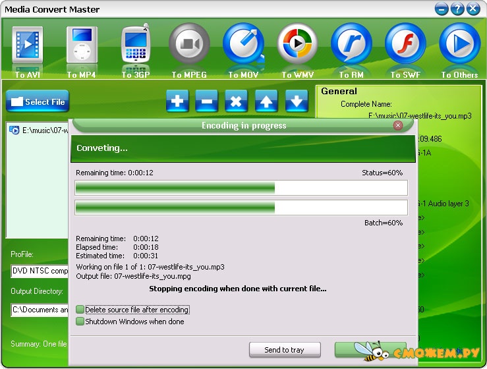This screenshot has width=487, height=369.
Task: Close the Encoding in progress dialog
Action: tap(398, 125)
